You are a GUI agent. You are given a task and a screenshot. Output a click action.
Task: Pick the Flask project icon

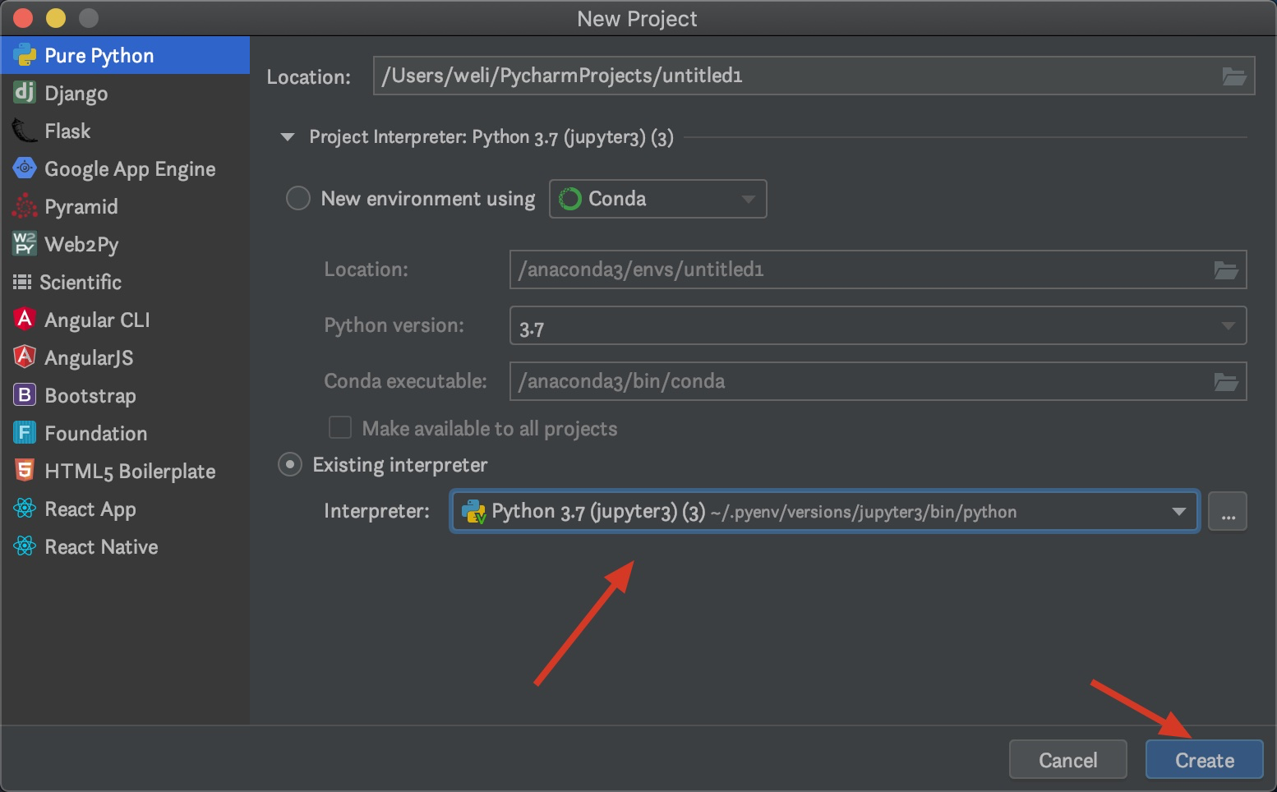[x=25, y=131]
